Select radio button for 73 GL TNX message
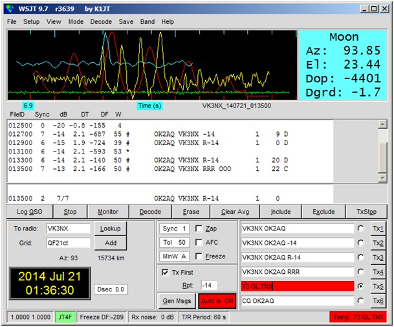394x327 pixels. (x=360, y=286)
